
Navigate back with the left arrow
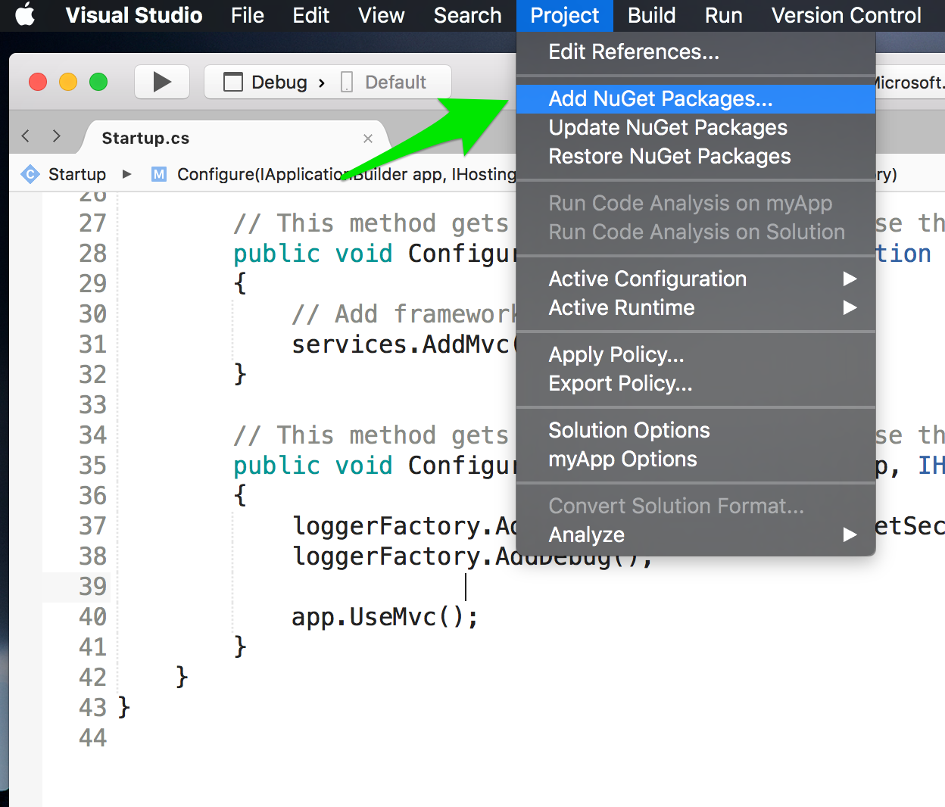[26, 136]
